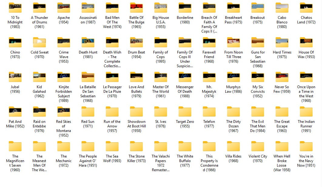
Task: Select the Big House U.S.A. (1955) folder
Action: tap(161, 8)
